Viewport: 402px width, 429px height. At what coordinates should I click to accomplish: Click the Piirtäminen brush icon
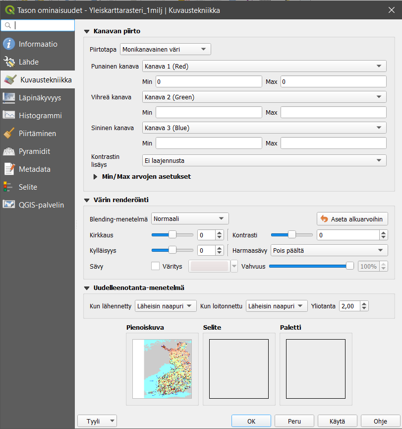[x=9, y=134]
